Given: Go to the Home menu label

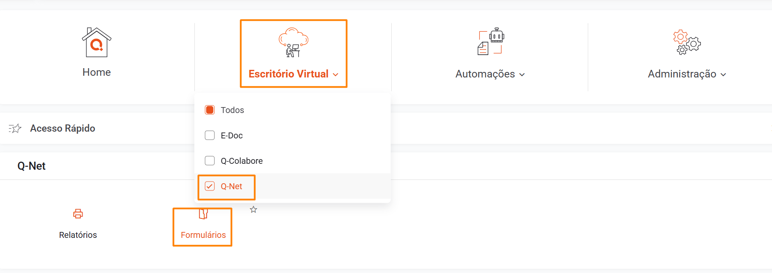Looking at the screenshot, I should click(97, 72).
